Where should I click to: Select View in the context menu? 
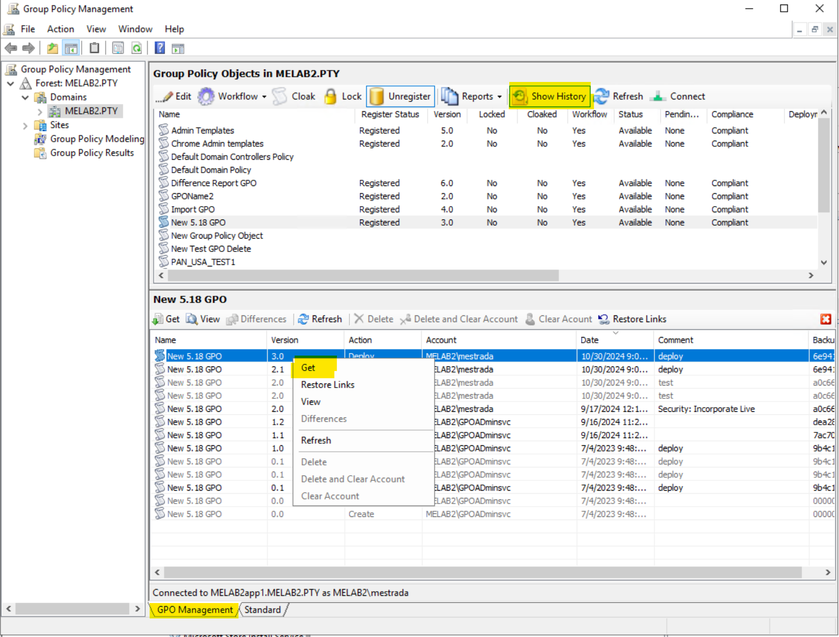(x=311, y=401)
